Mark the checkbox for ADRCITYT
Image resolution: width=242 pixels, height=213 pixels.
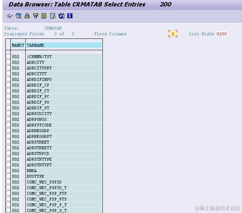(x=8, y=73)
